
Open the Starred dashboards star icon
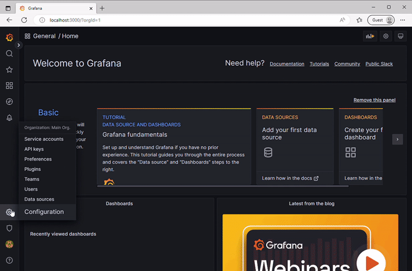[9, 69]
